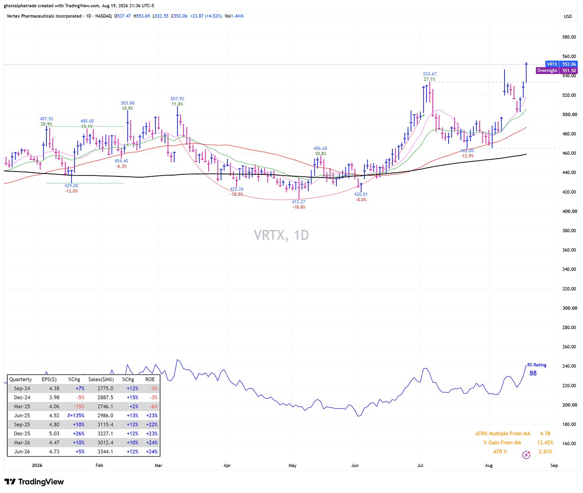Click the Mar-25 quarter row
The image size is (583, 493).
83,406
